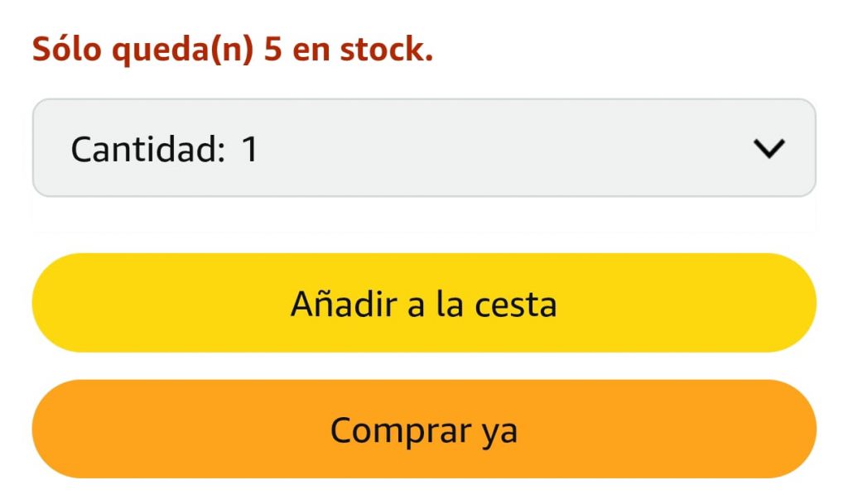Click the 'Añadir a la cesta' text
848x504 pixels.
click(x=423, y=305)
